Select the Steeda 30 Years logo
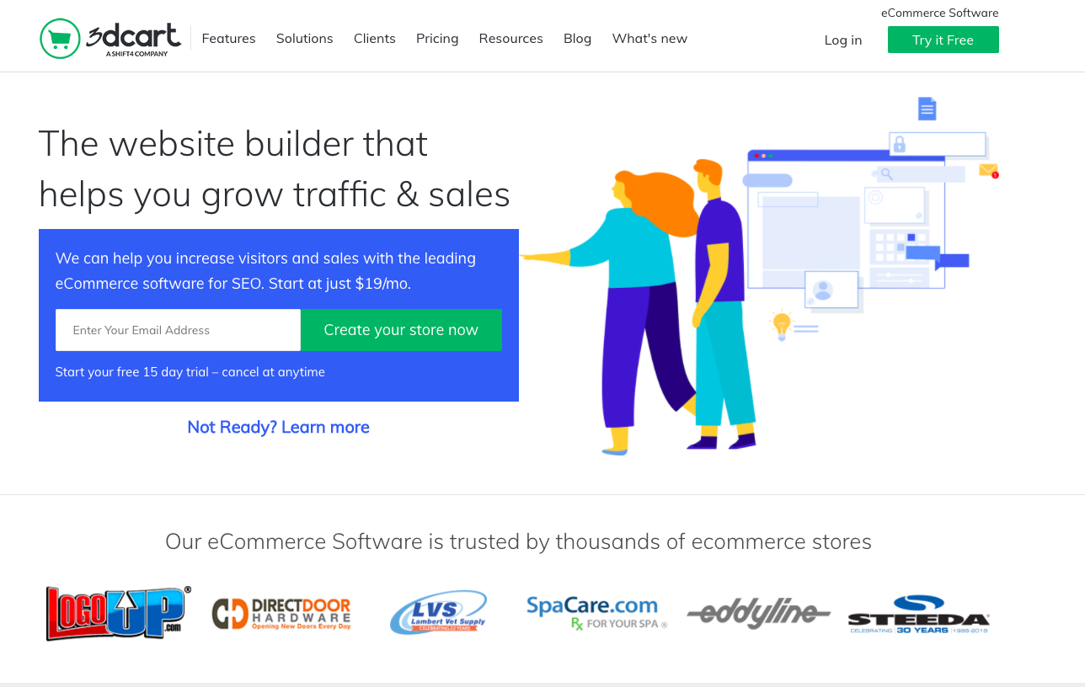1085x687 pixels. [x=918, y=615]
